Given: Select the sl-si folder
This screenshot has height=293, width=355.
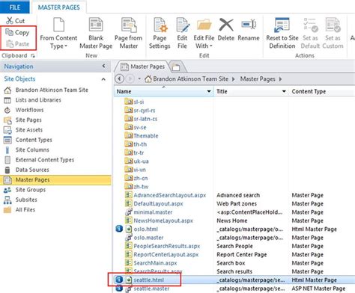Looking at the screenshot, I should (x=139, y=102).
